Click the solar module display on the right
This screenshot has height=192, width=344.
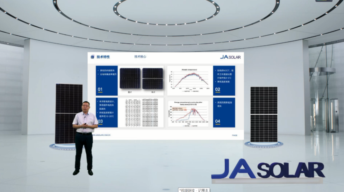264,114
